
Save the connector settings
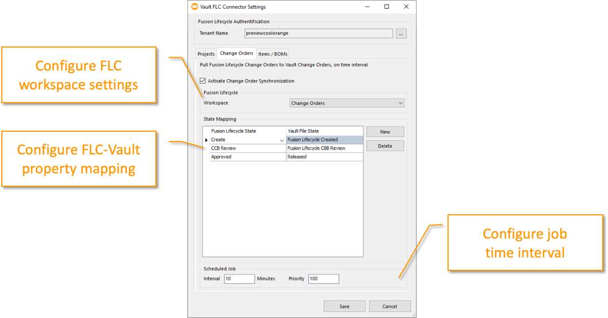[x=344, y=306]
